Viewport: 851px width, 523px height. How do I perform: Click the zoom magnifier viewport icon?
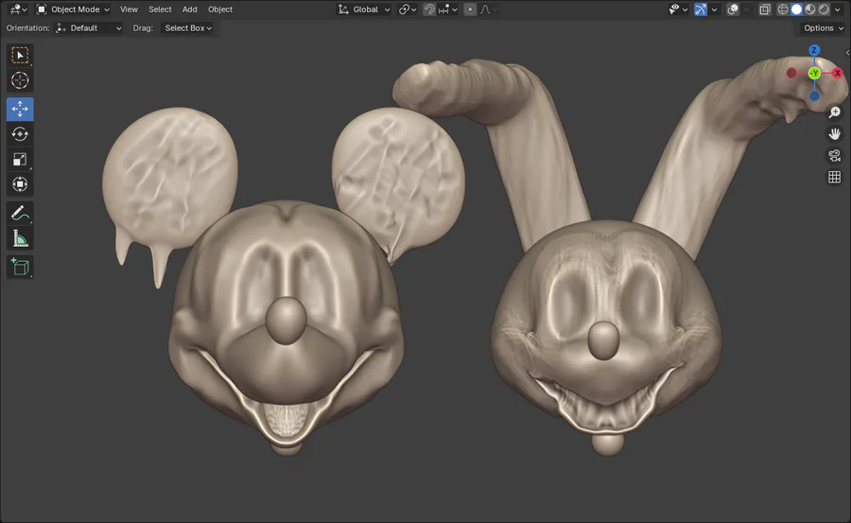pyautogui.click(x=834, y=113)
